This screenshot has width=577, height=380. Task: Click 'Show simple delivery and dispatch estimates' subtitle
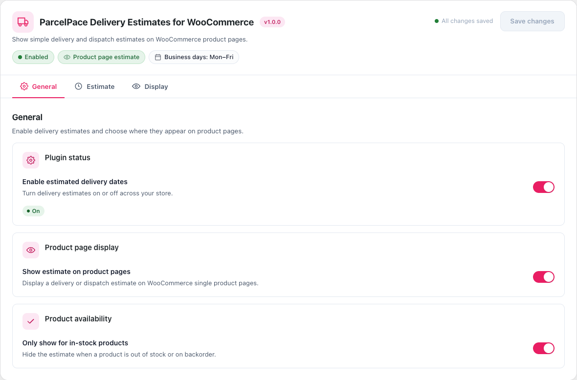pos(130,40)
